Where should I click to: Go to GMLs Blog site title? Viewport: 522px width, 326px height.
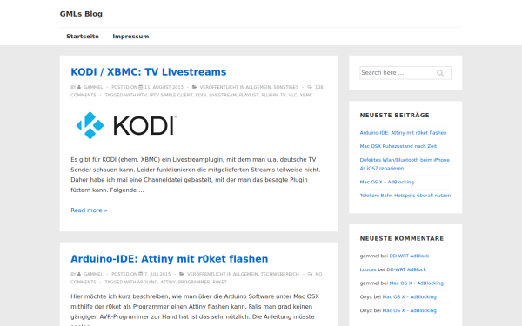(x=81, y=14)
